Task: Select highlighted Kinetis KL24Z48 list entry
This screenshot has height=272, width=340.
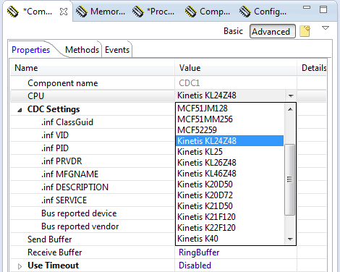Action: (230, 141)
